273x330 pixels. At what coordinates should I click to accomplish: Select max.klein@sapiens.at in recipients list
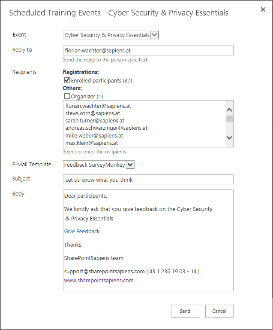pos(91,143)
